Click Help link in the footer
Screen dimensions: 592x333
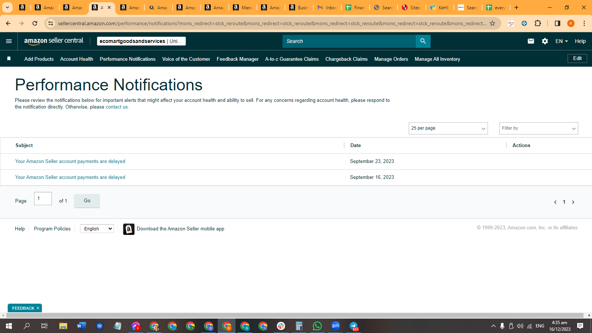[20, 229]
